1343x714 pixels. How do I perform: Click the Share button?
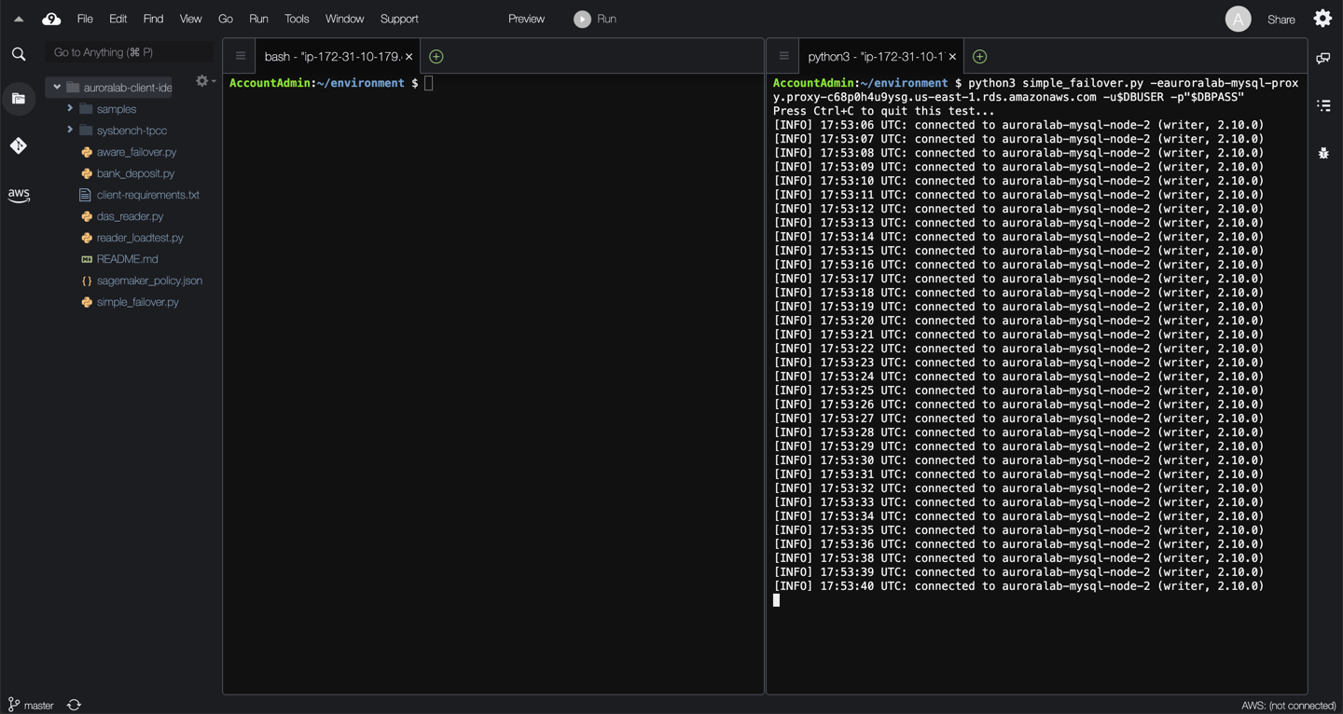(x=1281, y=20)
